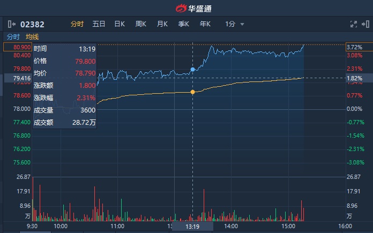
Task: Toggle the 分时 line legend
Action: [13, 37]
